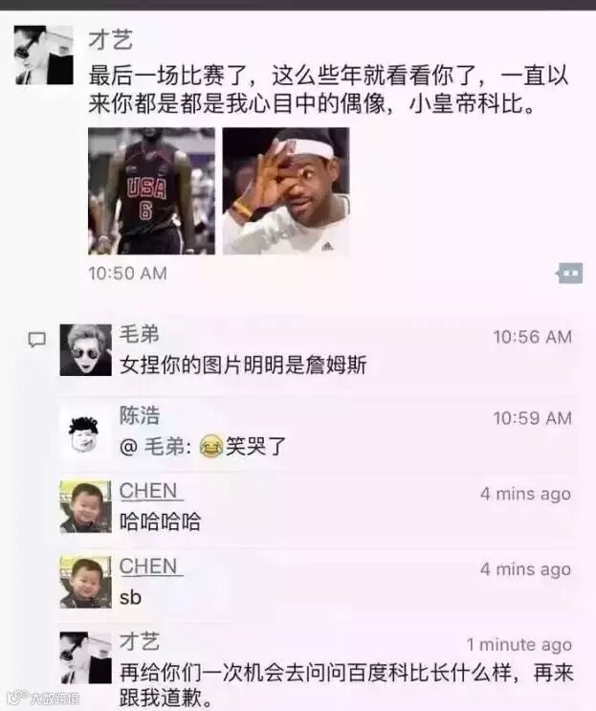Image resolution: width=596 pixels, height=711 pixels.
Task: Open the USA number 6 jersey photo
Action: [151, 190]
